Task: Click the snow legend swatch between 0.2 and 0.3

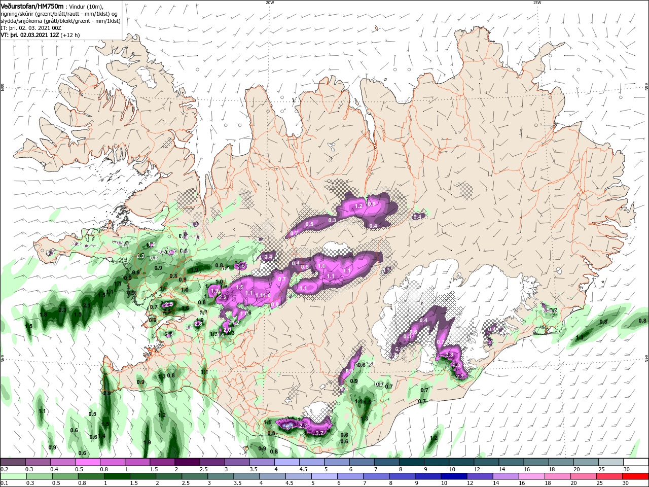Action: (13, 462)
